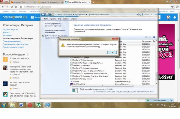
Task: Open the Файл menu
Action: point(46,19)
